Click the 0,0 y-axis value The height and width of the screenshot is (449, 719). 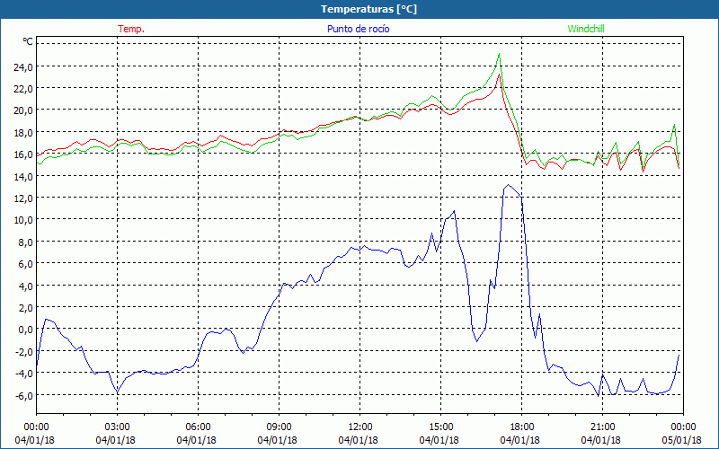pyautogui.click(x=26, y=330)
